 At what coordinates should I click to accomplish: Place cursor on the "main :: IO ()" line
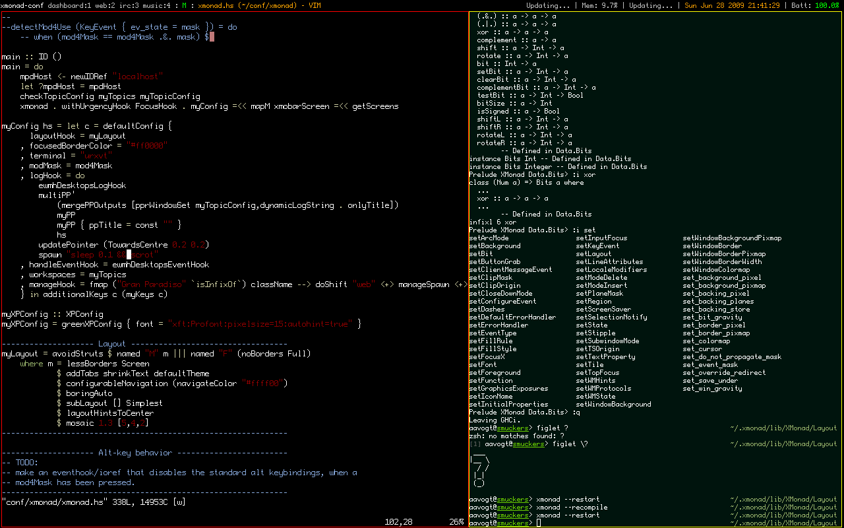point(31,57)
